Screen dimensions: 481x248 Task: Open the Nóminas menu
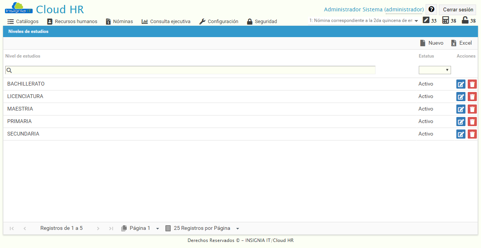[119, 22]
